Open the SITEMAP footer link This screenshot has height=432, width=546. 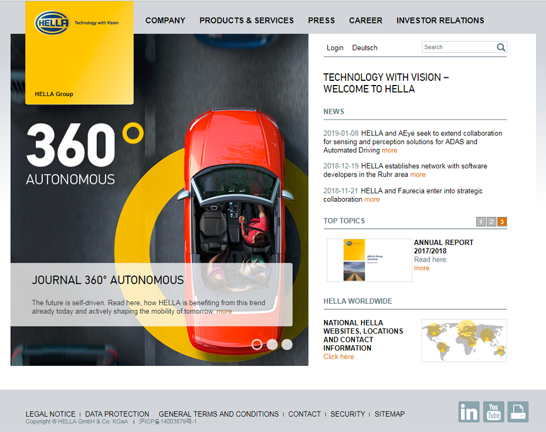point(389,414)
